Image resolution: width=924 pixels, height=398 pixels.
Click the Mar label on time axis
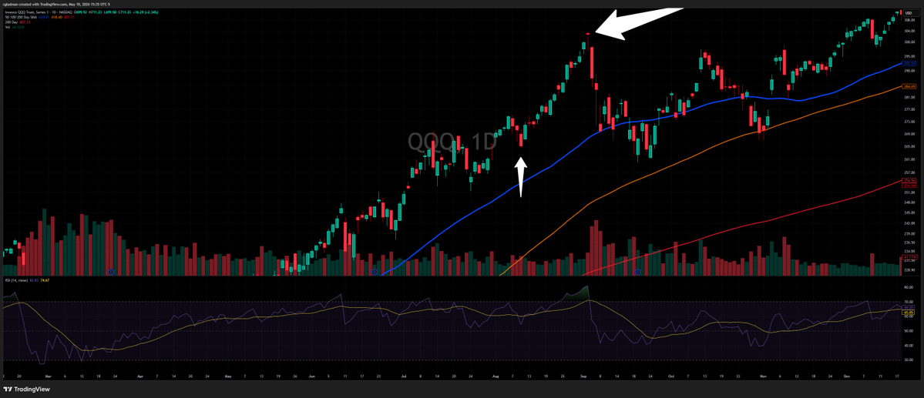tap(49, 376)
